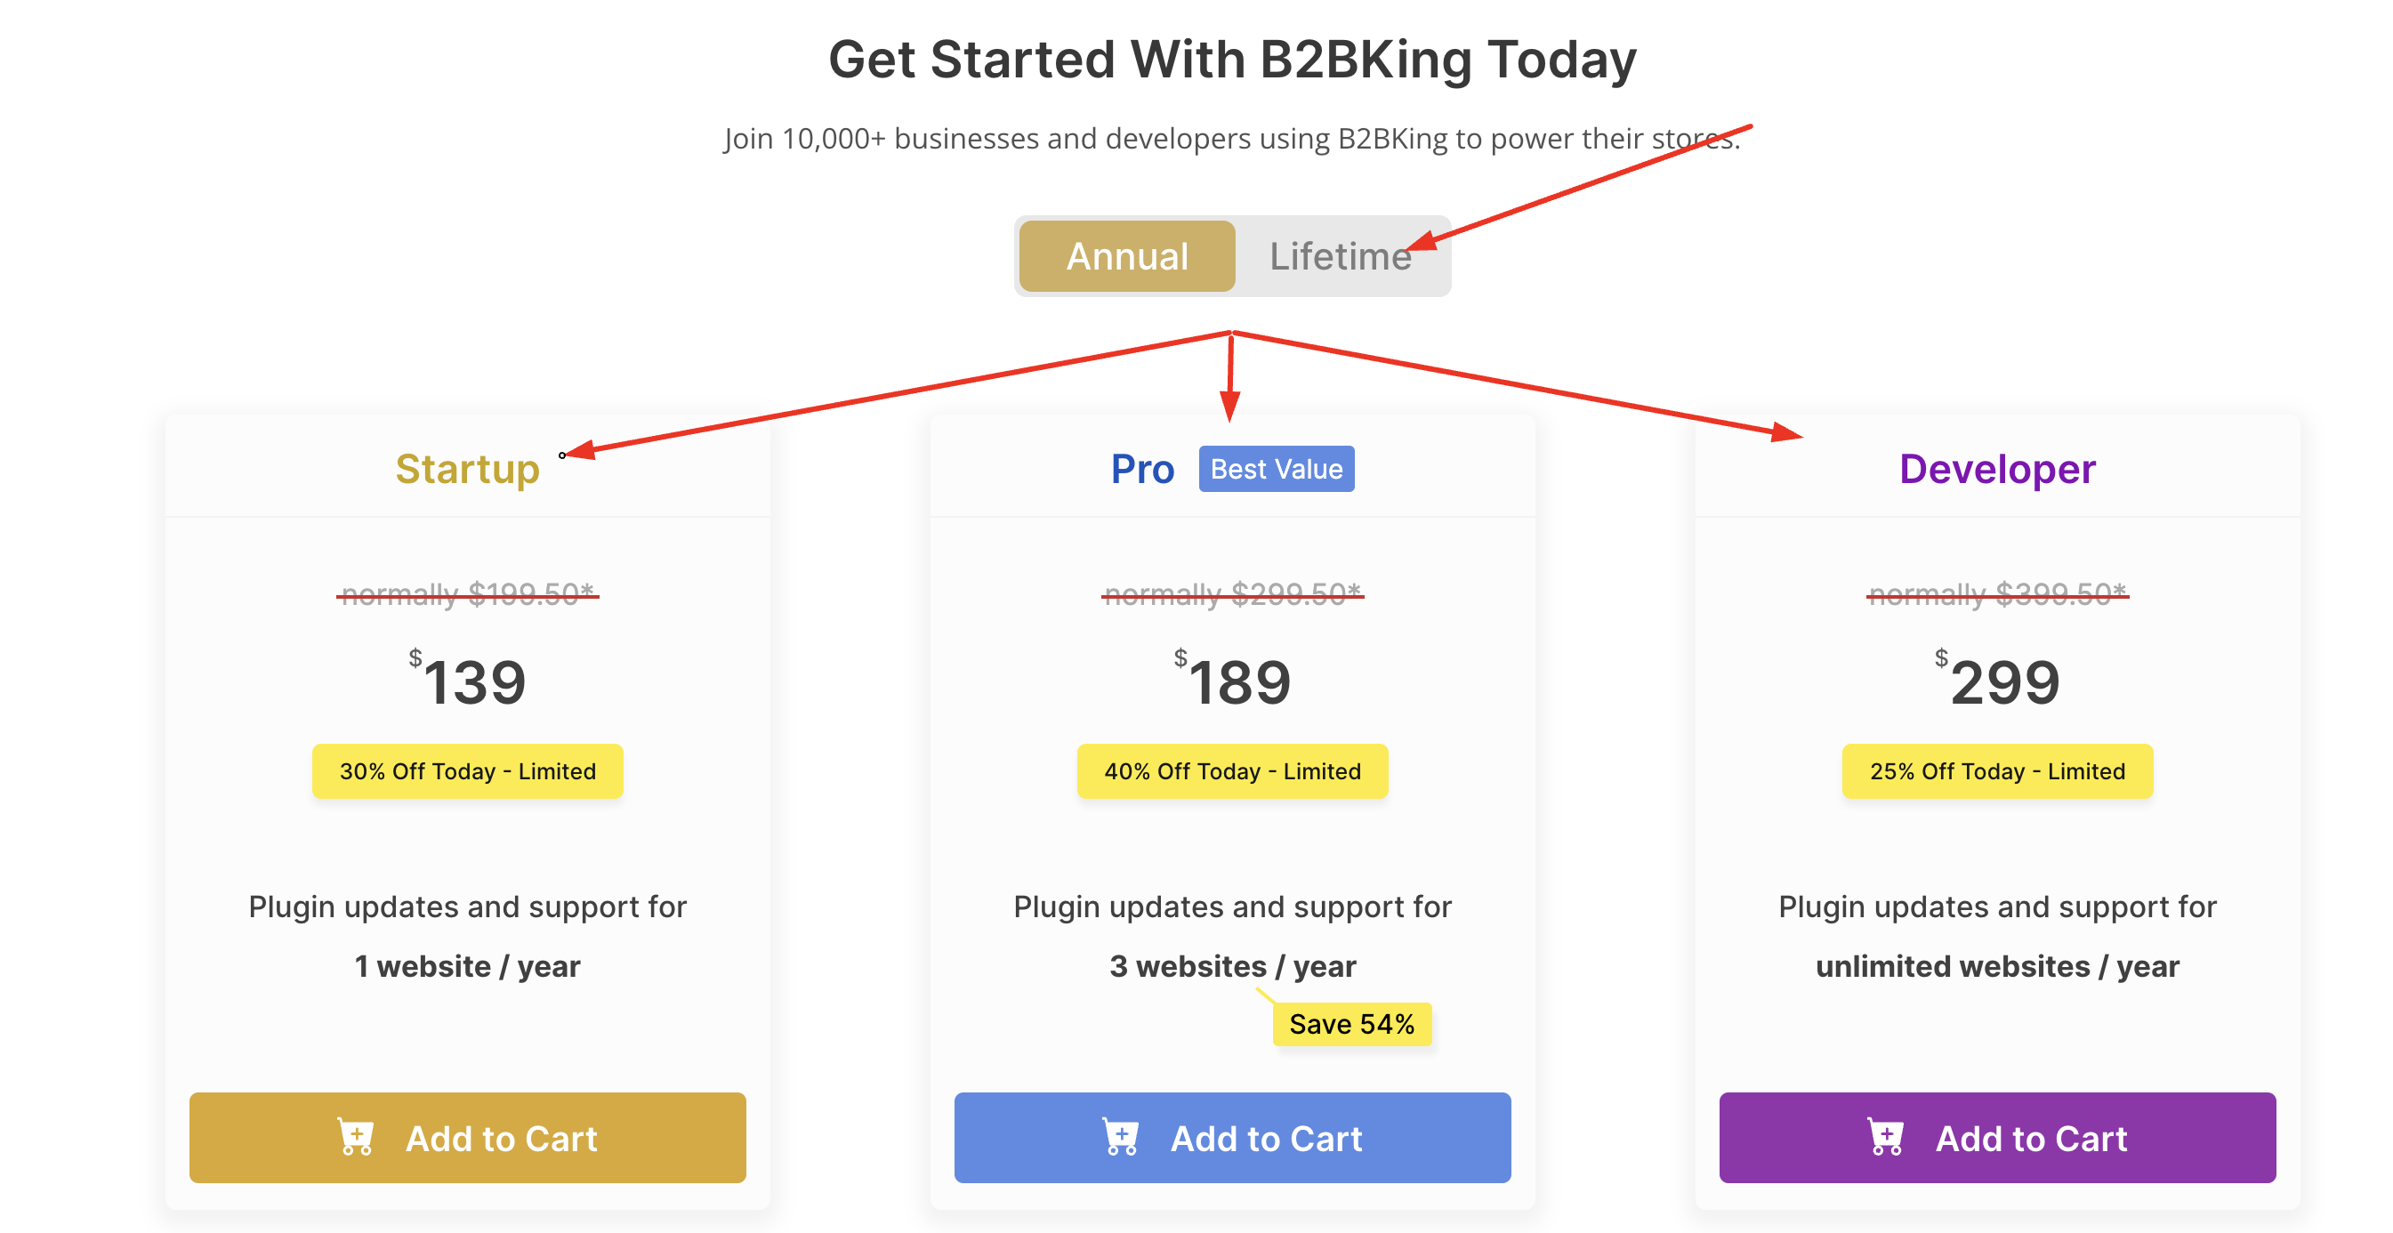
Task: Add the Pro plan to cart
Action: [x=1232, y=1137]
